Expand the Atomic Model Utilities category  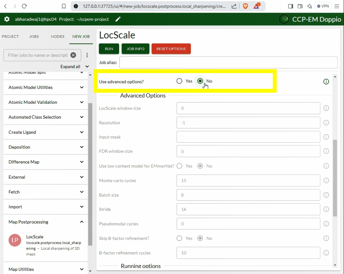45,87
